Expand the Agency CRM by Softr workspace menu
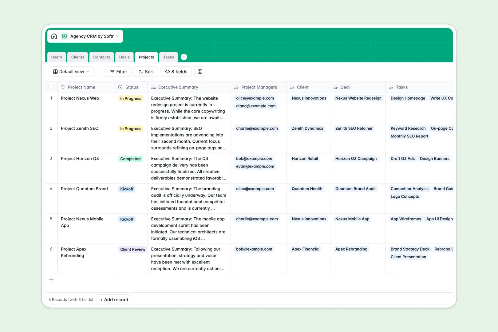The height and width of the screenshot is (332, 498). [x=117, y=36]
